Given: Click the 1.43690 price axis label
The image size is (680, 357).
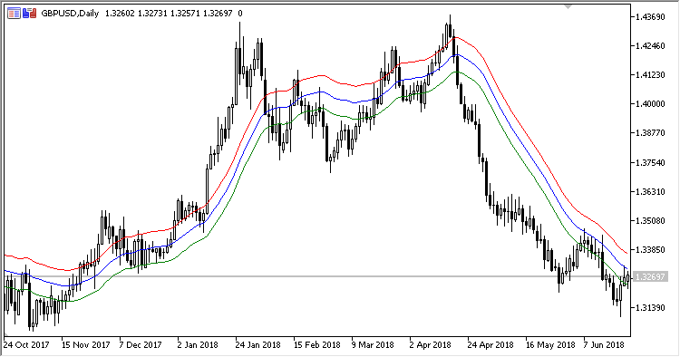Looking at the screenshot, I should point(650,17).
